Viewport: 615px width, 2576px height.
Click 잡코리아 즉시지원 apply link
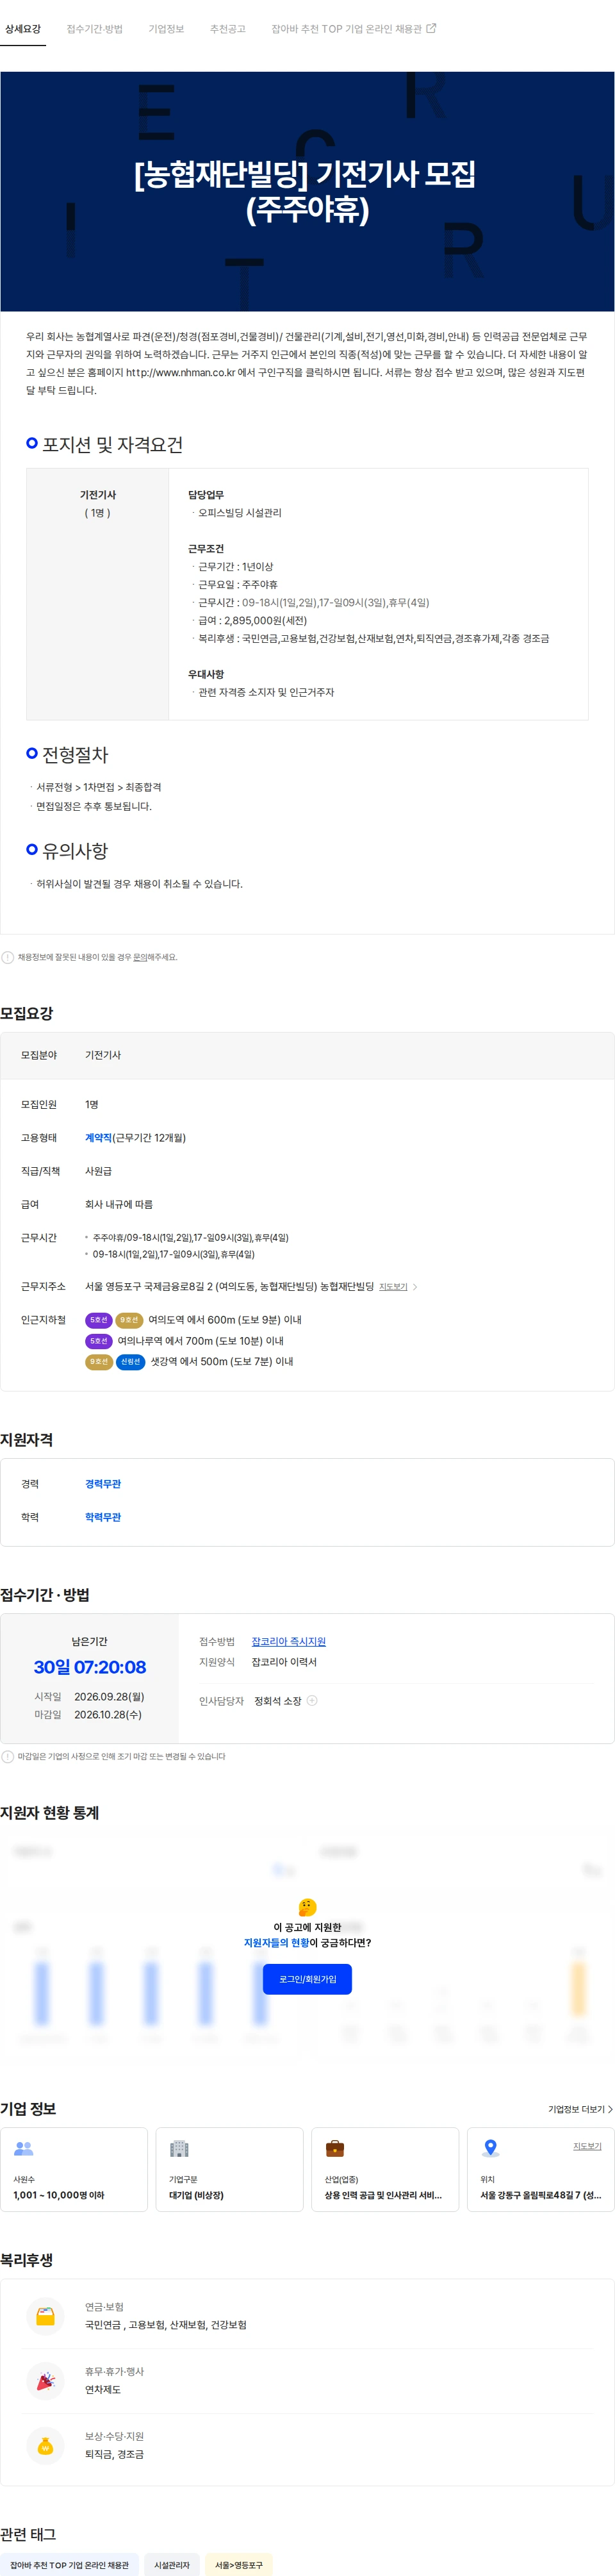point(288,1642)
